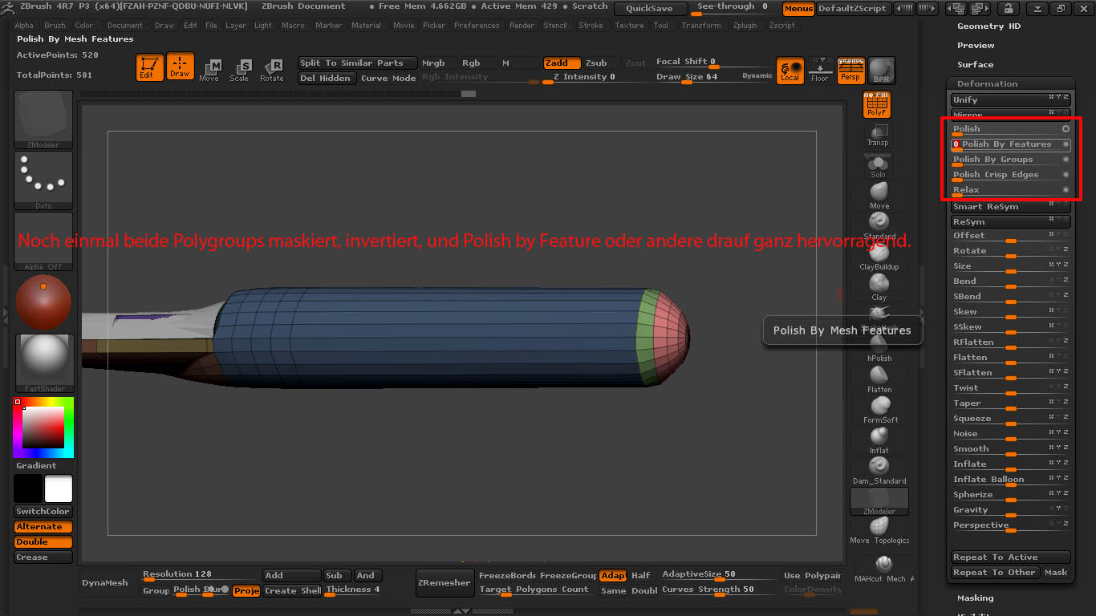
Task: Toggle Persp perspective view
Action: (850, 71)
